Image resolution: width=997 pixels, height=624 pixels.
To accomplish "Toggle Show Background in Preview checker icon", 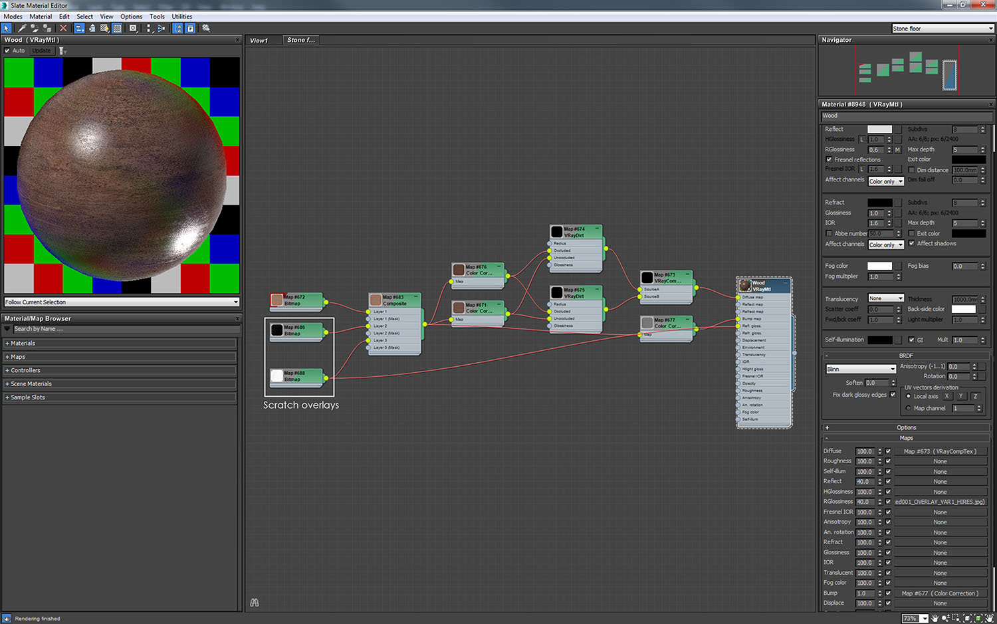I will 117,28.
